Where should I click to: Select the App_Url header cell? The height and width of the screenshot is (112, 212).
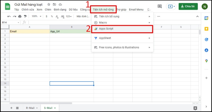click(x=72, y=31)
